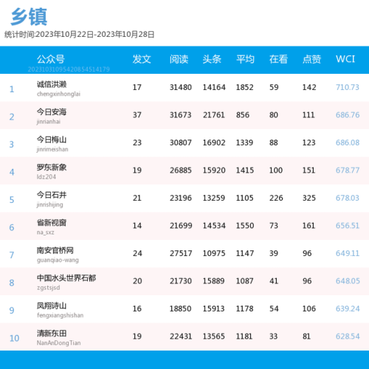Click reading count 31480
369x369 pixels.
click(x=181, y=87)
